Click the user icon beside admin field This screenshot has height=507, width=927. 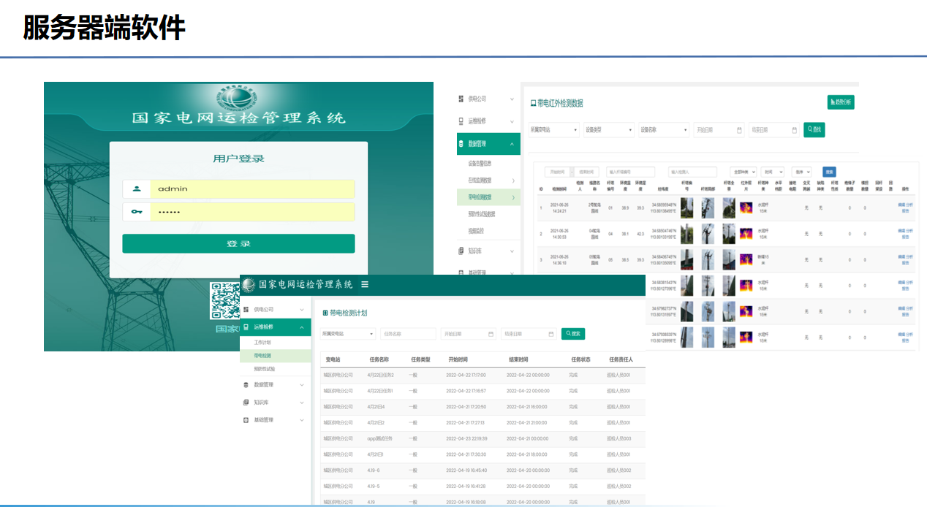(137, 188)
